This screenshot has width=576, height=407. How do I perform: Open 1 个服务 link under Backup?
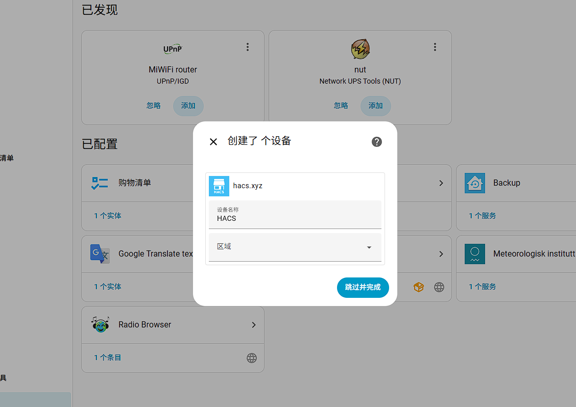point(483,216)
